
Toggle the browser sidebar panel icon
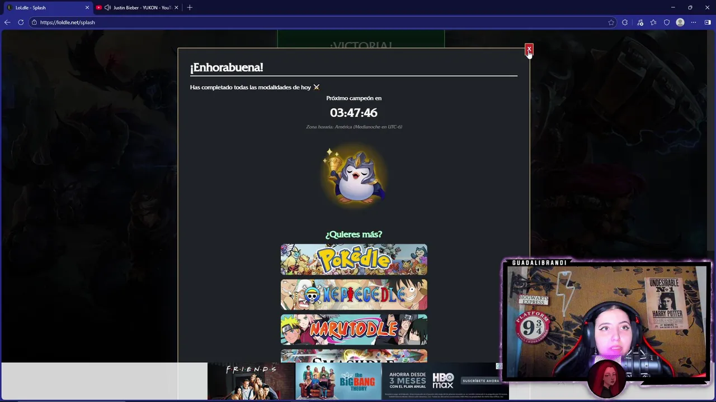pos(708,22)
